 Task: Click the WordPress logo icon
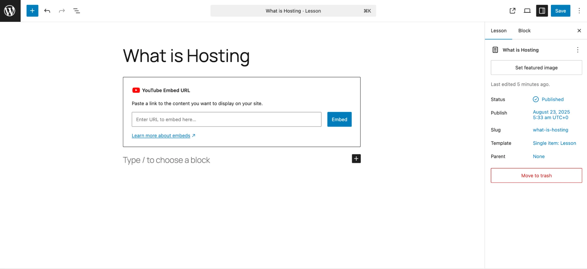coord(10,11)
